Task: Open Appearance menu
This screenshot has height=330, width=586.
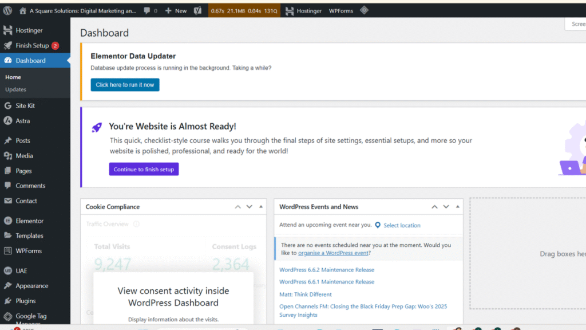Action: pos(35,286)
